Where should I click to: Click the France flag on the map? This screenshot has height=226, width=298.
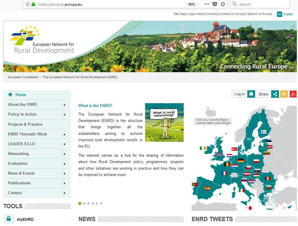pos(224,173)
